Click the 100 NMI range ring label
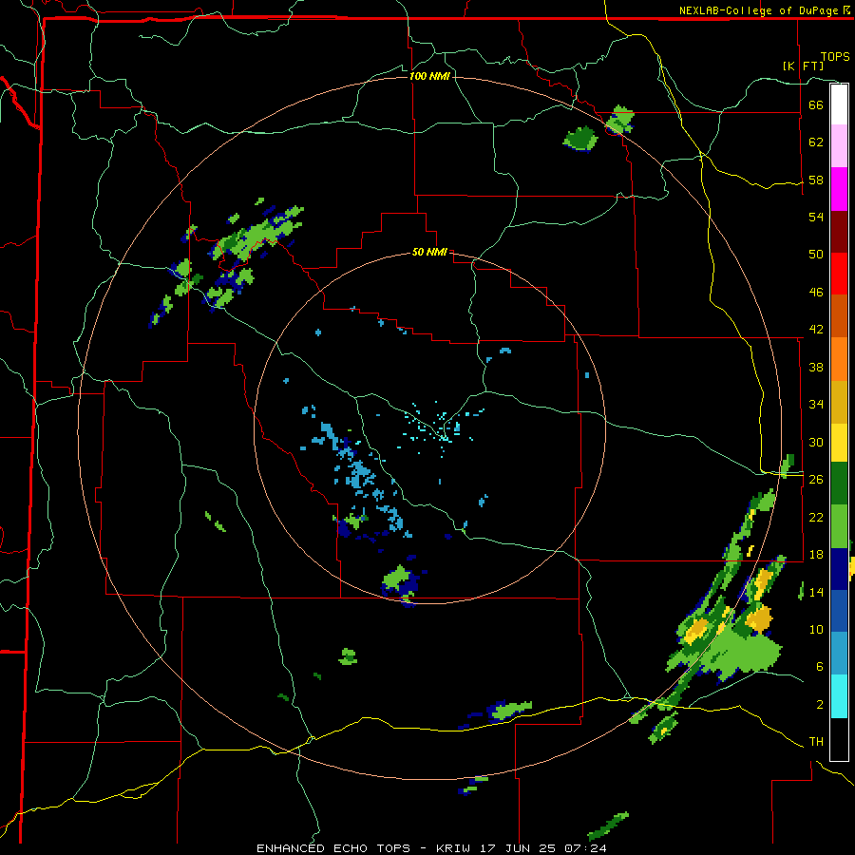This screenshot has height=855, width=855. [x=429, y=76]
